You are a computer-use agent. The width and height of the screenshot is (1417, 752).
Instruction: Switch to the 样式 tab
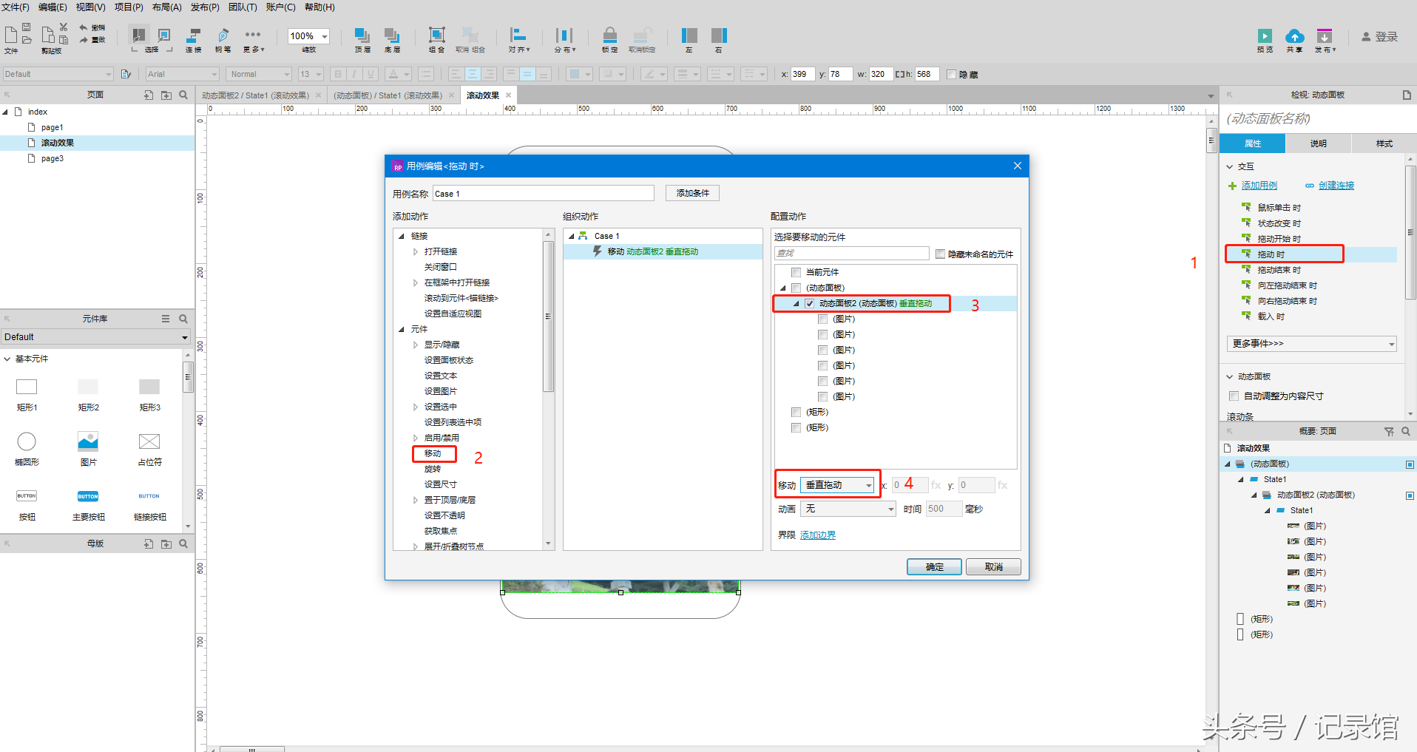(x=1384, y=143)
